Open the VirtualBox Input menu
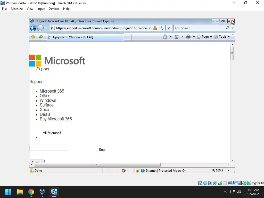 (x=41, y=9)
